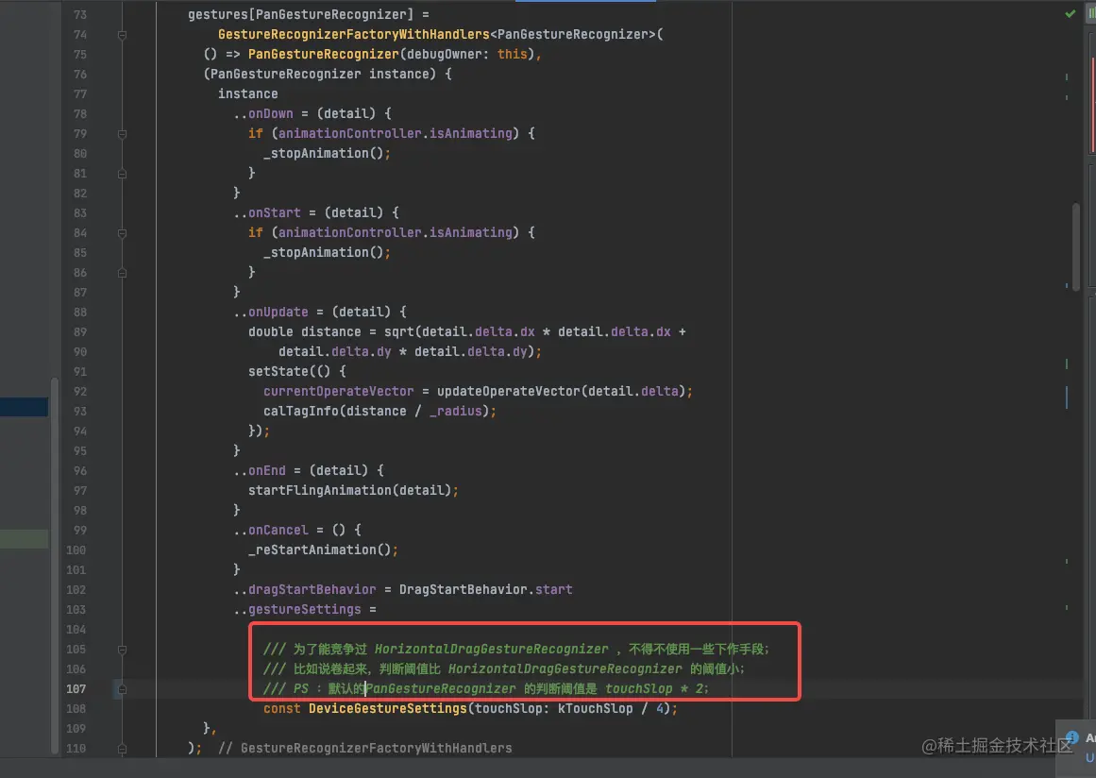1096x778 pixels.
Task: Click setState on line 91
Action: point(278,371)
